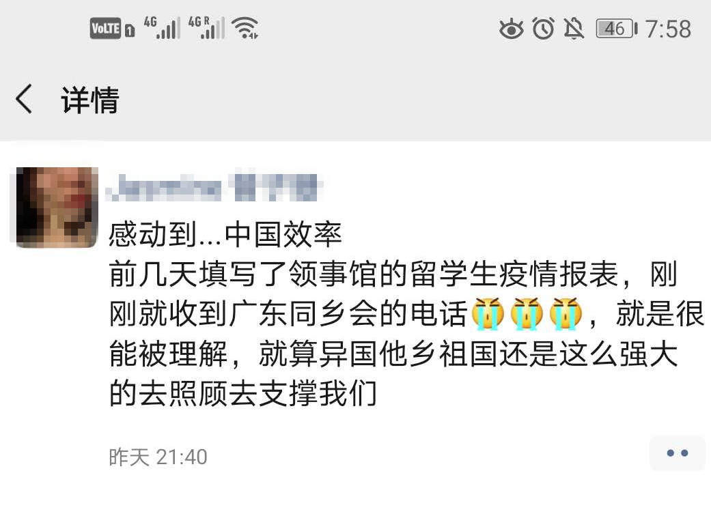Open the blurred poster username
The image size is (711, 514).
[x=214, y=187]
